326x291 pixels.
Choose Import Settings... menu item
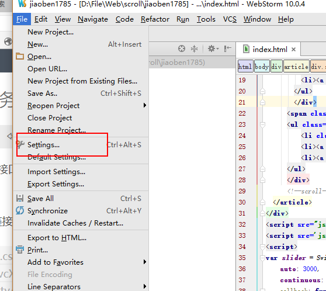click(x=81, y=172)
